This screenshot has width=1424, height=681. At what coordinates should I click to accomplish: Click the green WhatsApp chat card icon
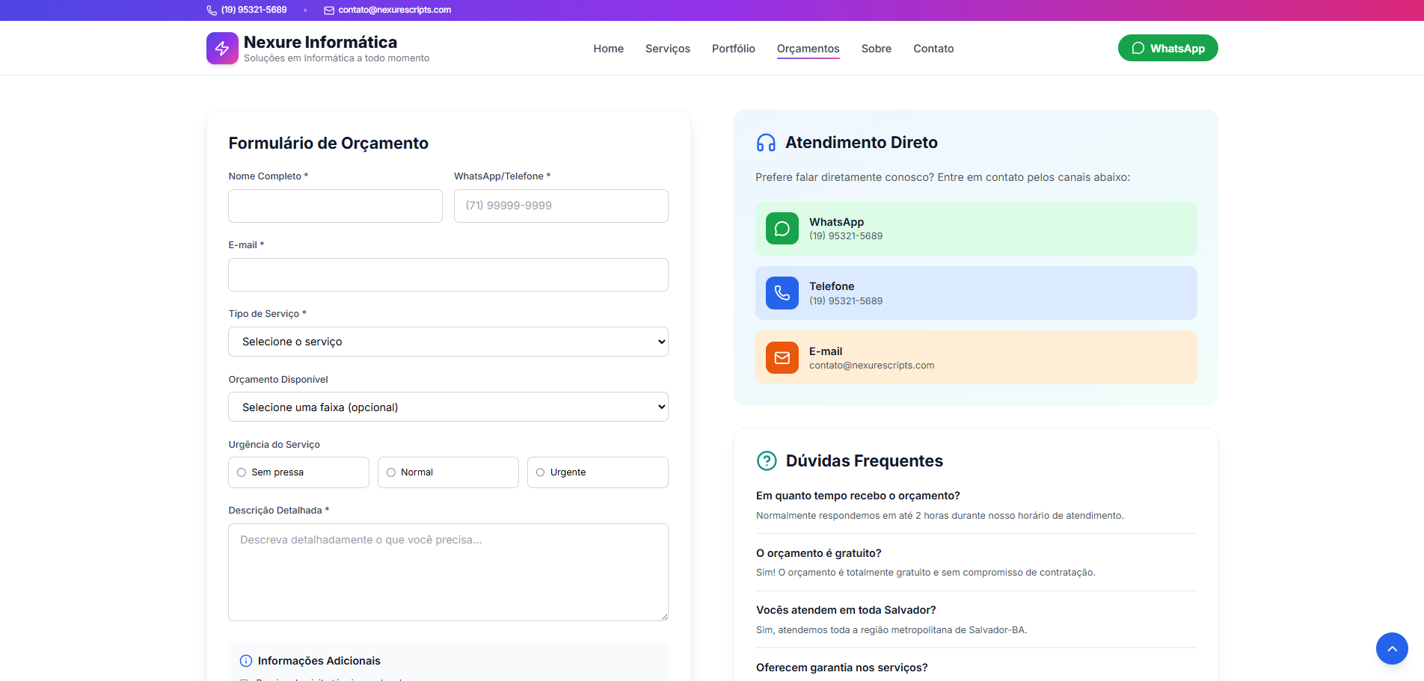pyautogui.click(x=782, y=229)
